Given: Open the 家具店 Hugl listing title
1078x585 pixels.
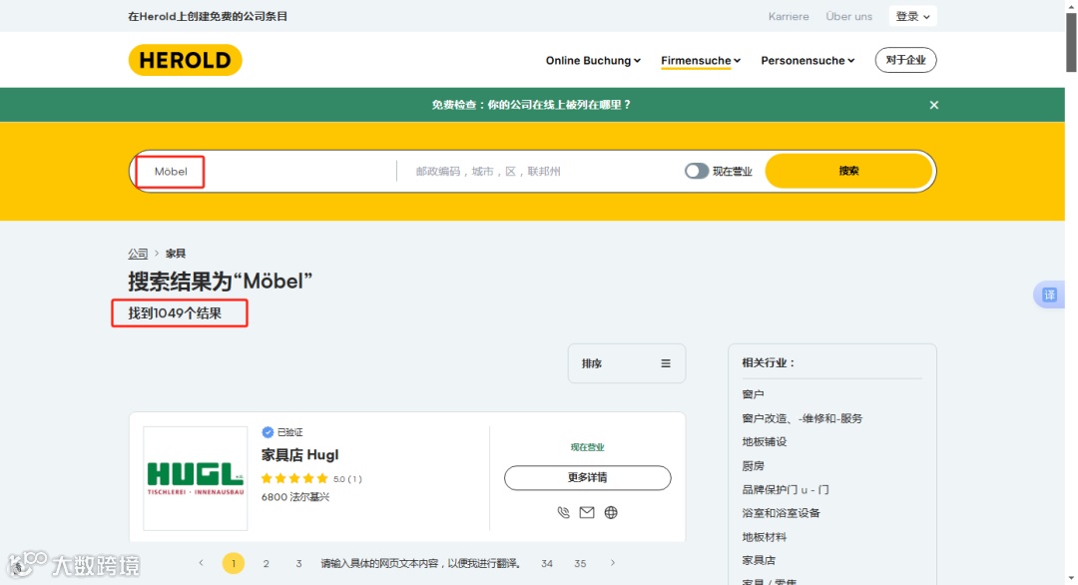Looking at the screenshot, I should click(x=299, y=455).
